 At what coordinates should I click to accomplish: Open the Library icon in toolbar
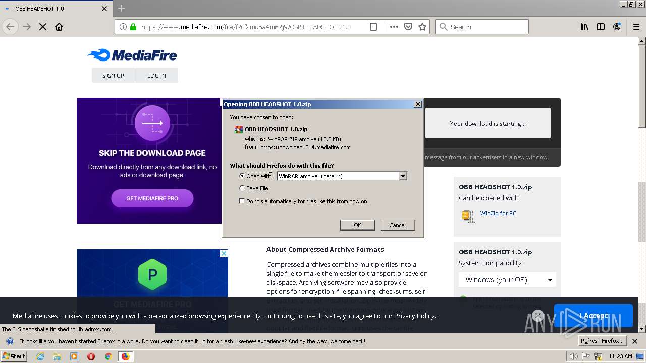tap(584, 27)
